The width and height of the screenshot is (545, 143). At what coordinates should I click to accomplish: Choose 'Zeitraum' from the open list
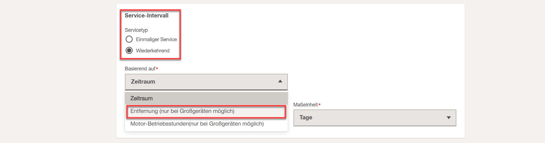(x=142, y=98)
